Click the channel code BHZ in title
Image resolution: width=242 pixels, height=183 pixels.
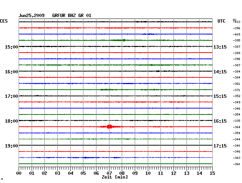click(x=72, y=16)
